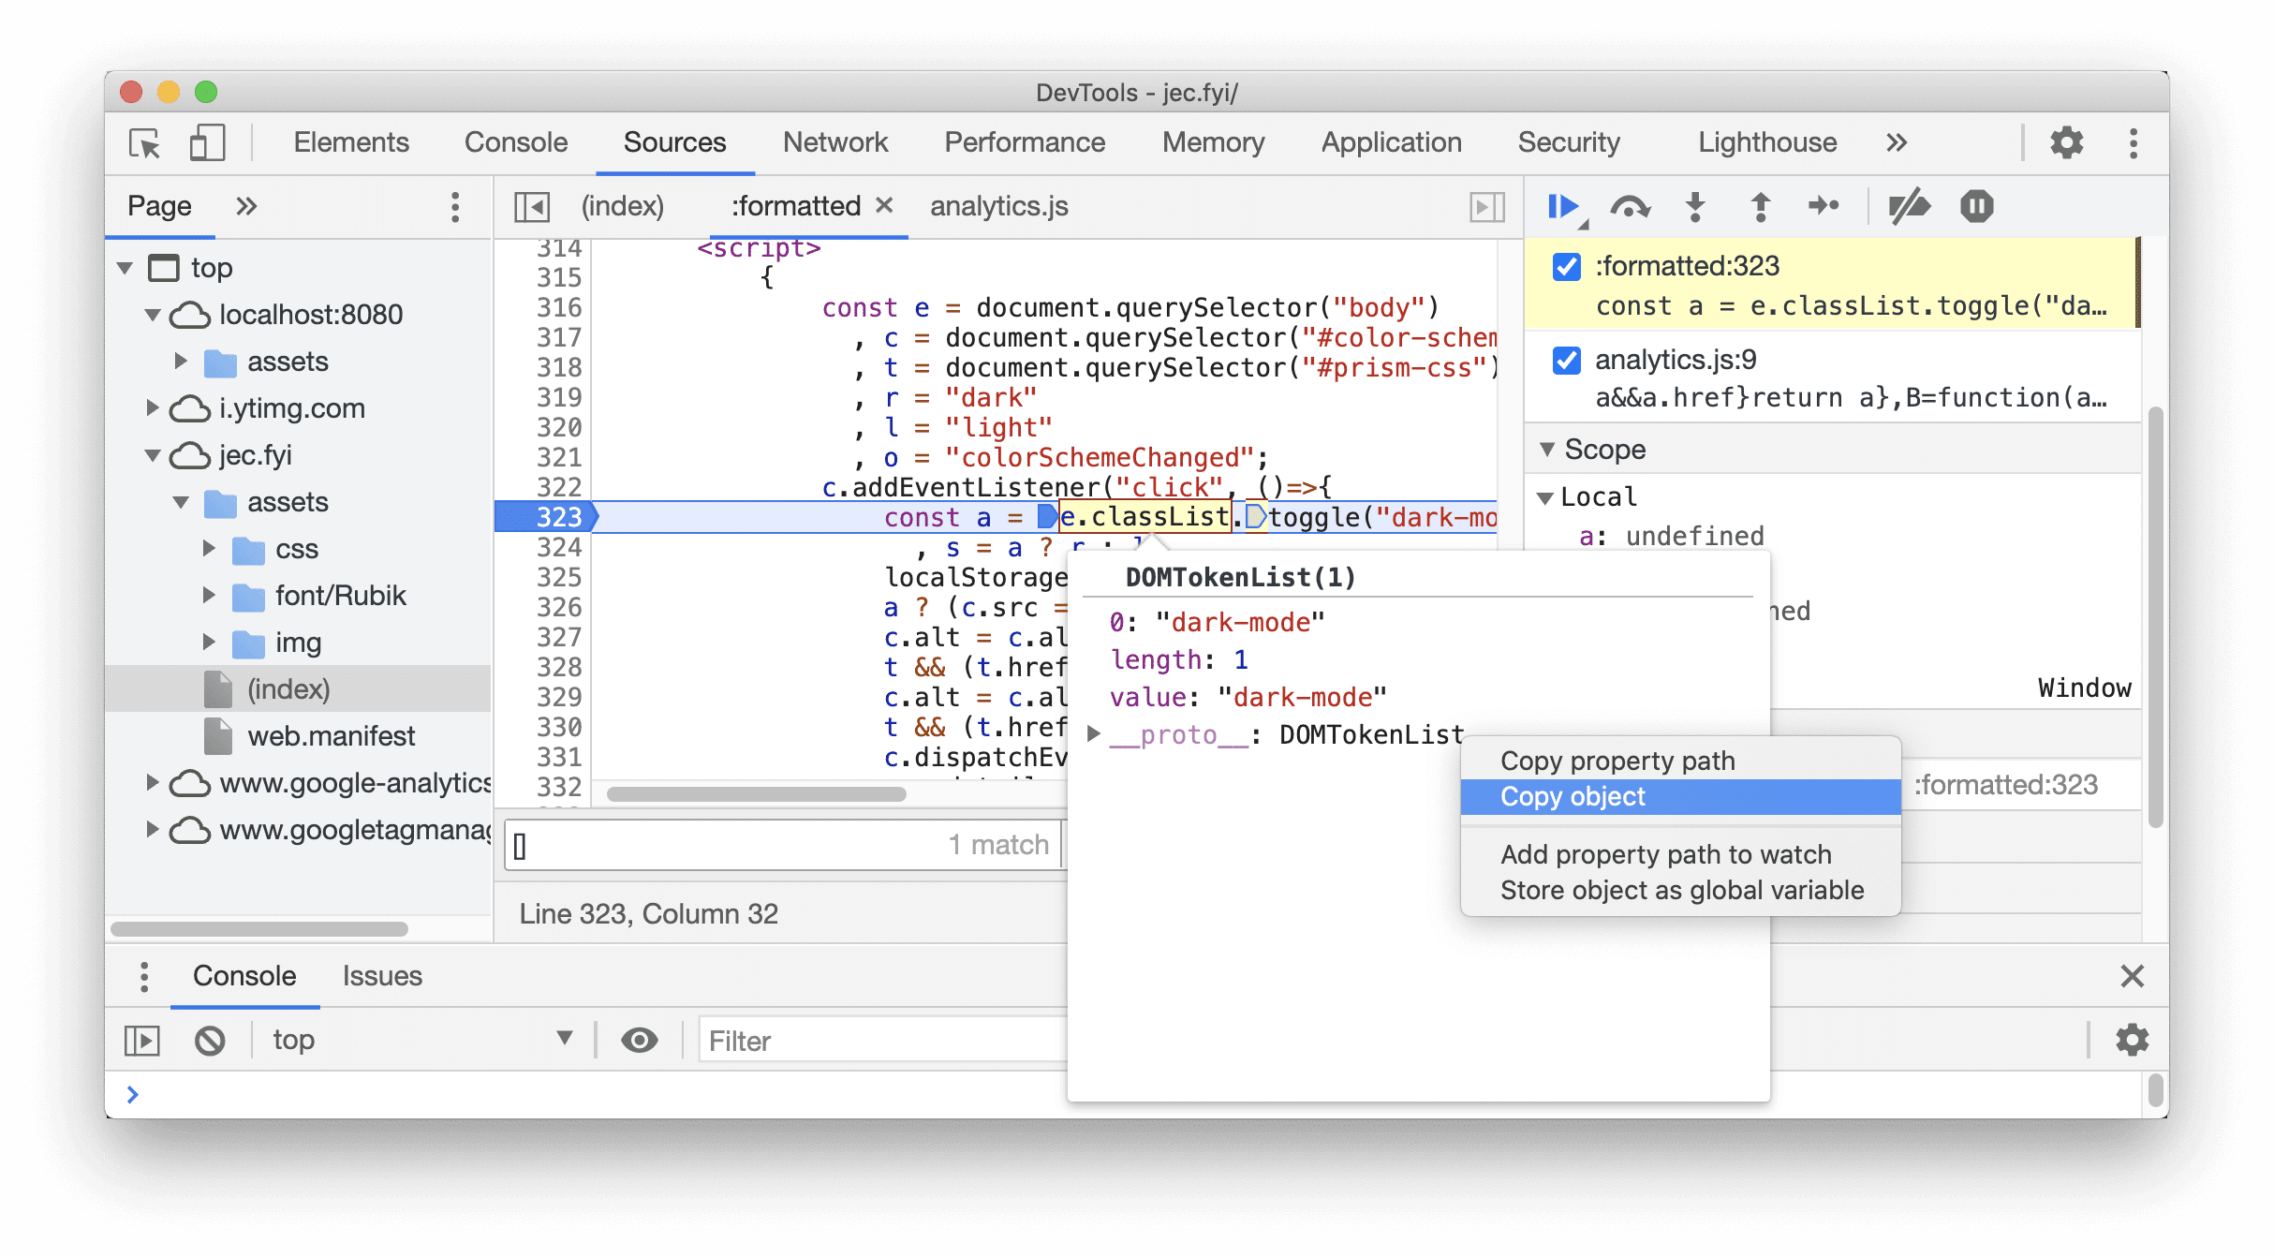The height and width of the screenshot is (1257, 2274).
Task: Click the Step out of current function icon
Action: coord(1762,206)
